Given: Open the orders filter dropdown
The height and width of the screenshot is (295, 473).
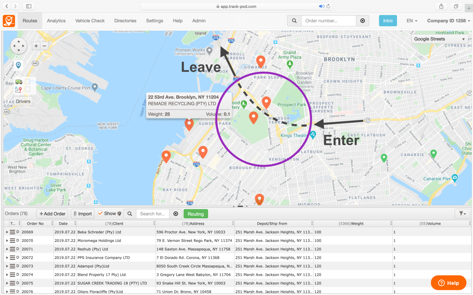Looking at the screenshot, I should tap(463, 214).
